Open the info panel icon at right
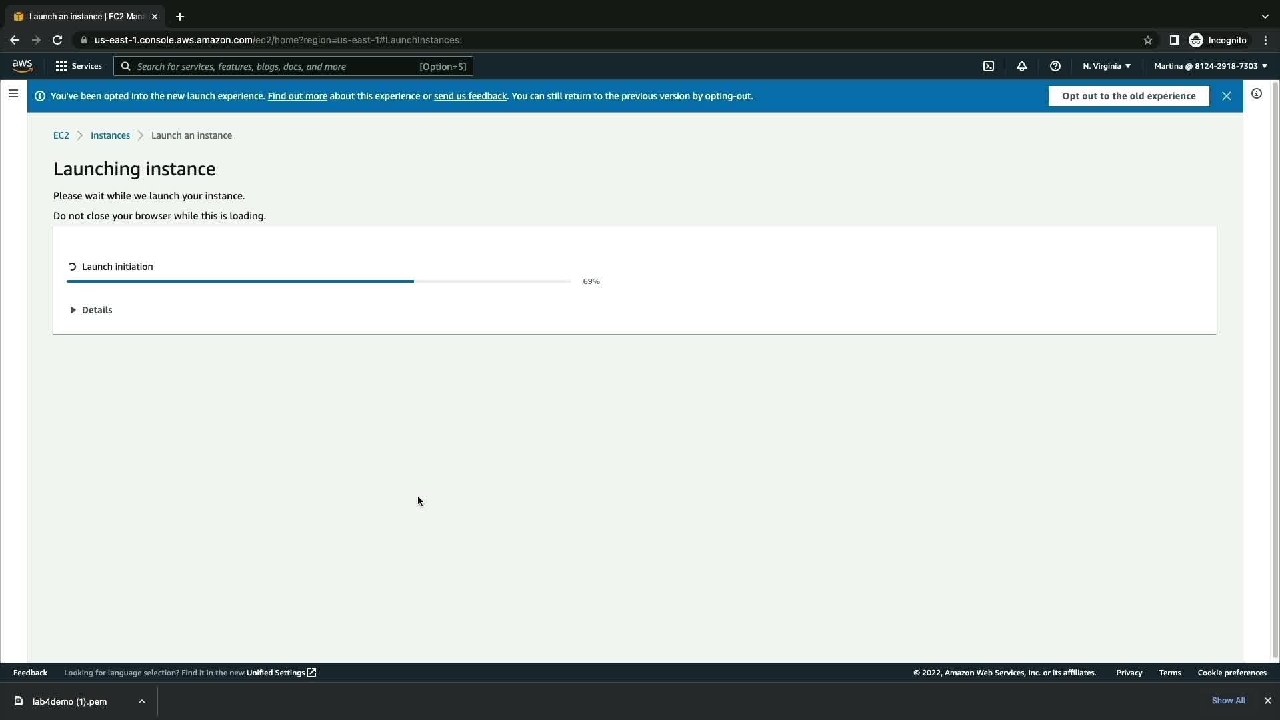1280x720 pixels. [x=1256, y=94]
